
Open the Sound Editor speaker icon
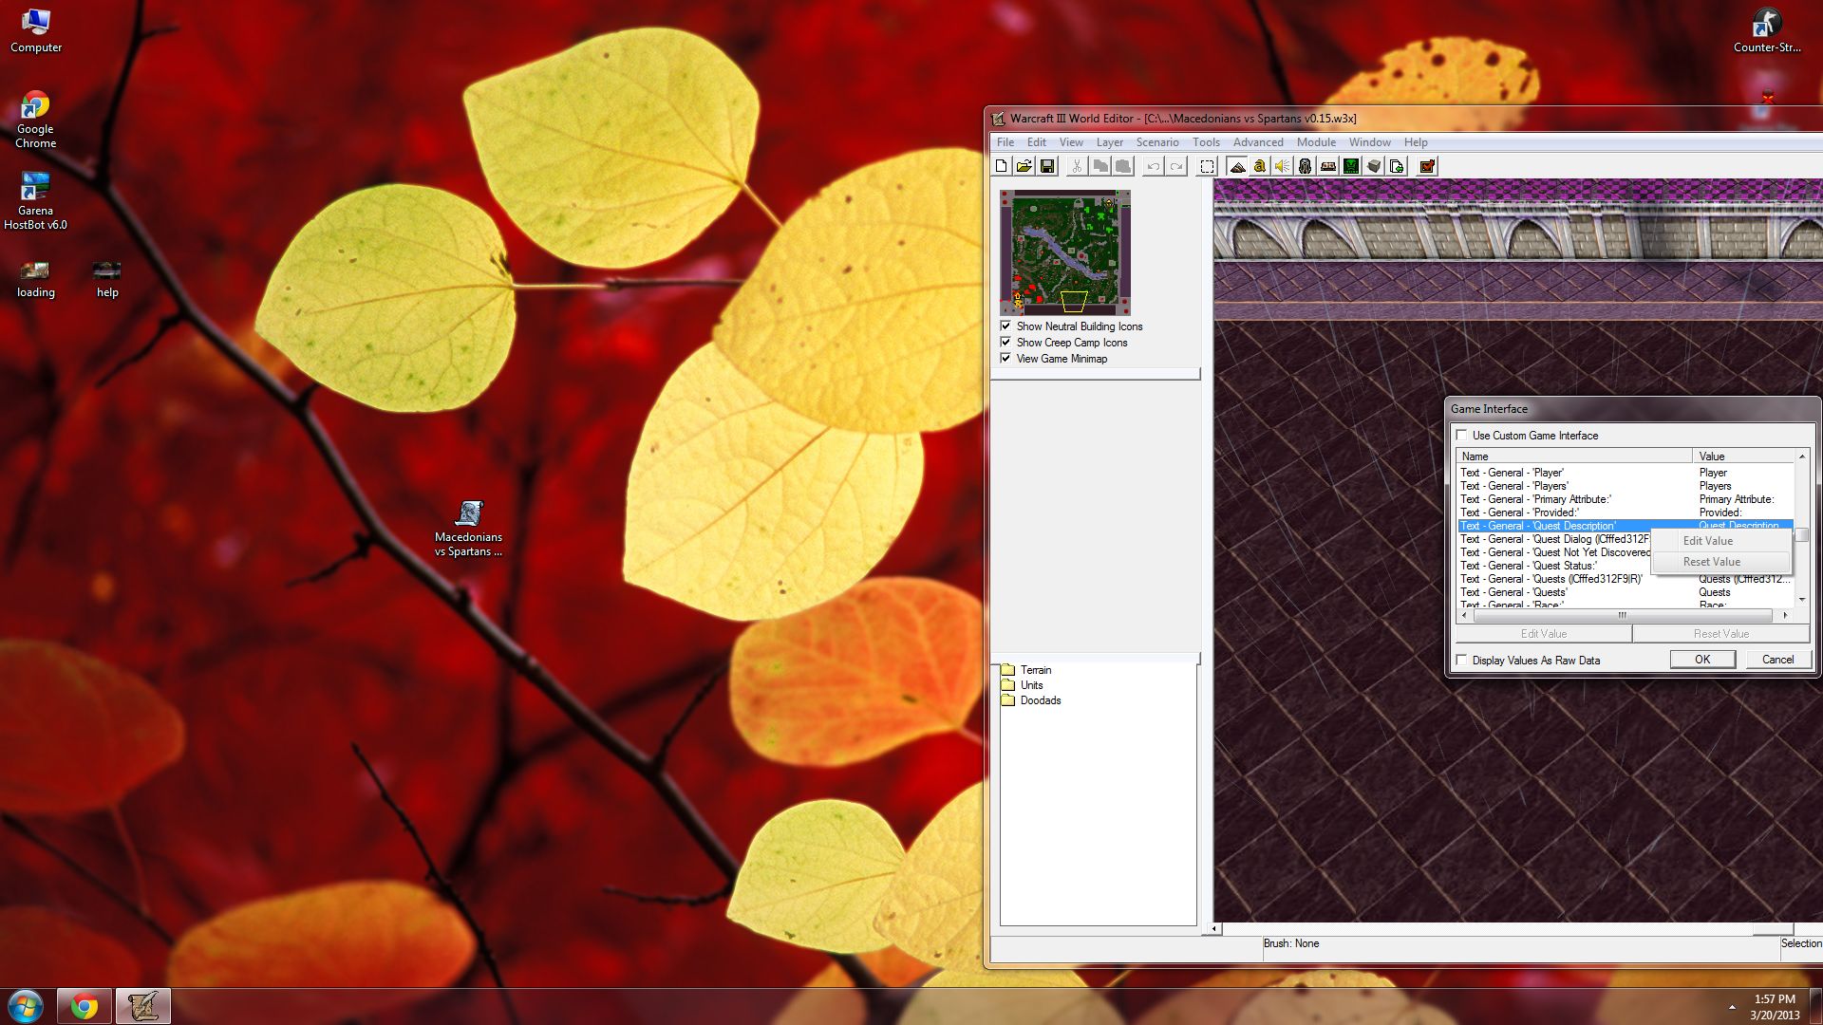[1283, 166]
